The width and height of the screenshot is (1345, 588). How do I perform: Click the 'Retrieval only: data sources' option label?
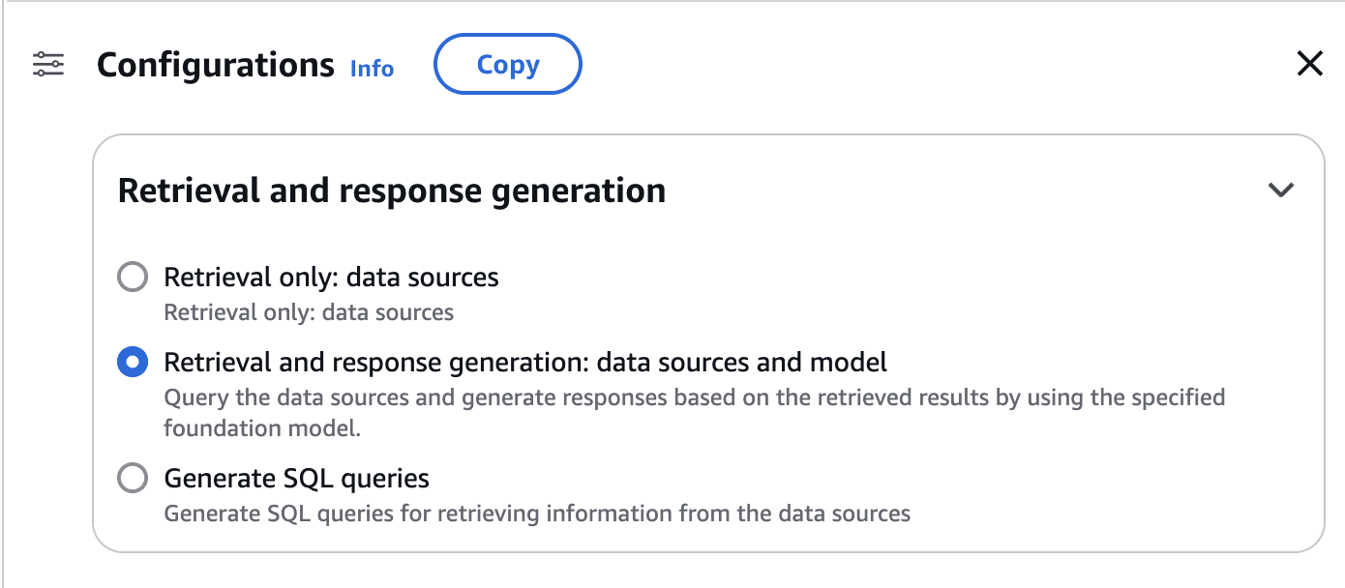[x=331, y=278]
